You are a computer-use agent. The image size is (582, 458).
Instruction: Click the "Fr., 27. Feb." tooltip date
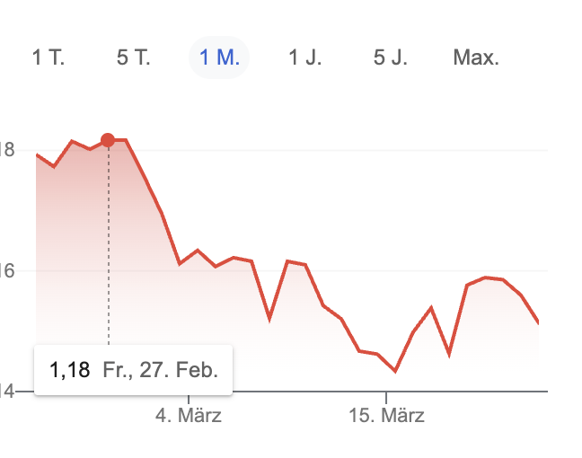click(x=160, y=369)
